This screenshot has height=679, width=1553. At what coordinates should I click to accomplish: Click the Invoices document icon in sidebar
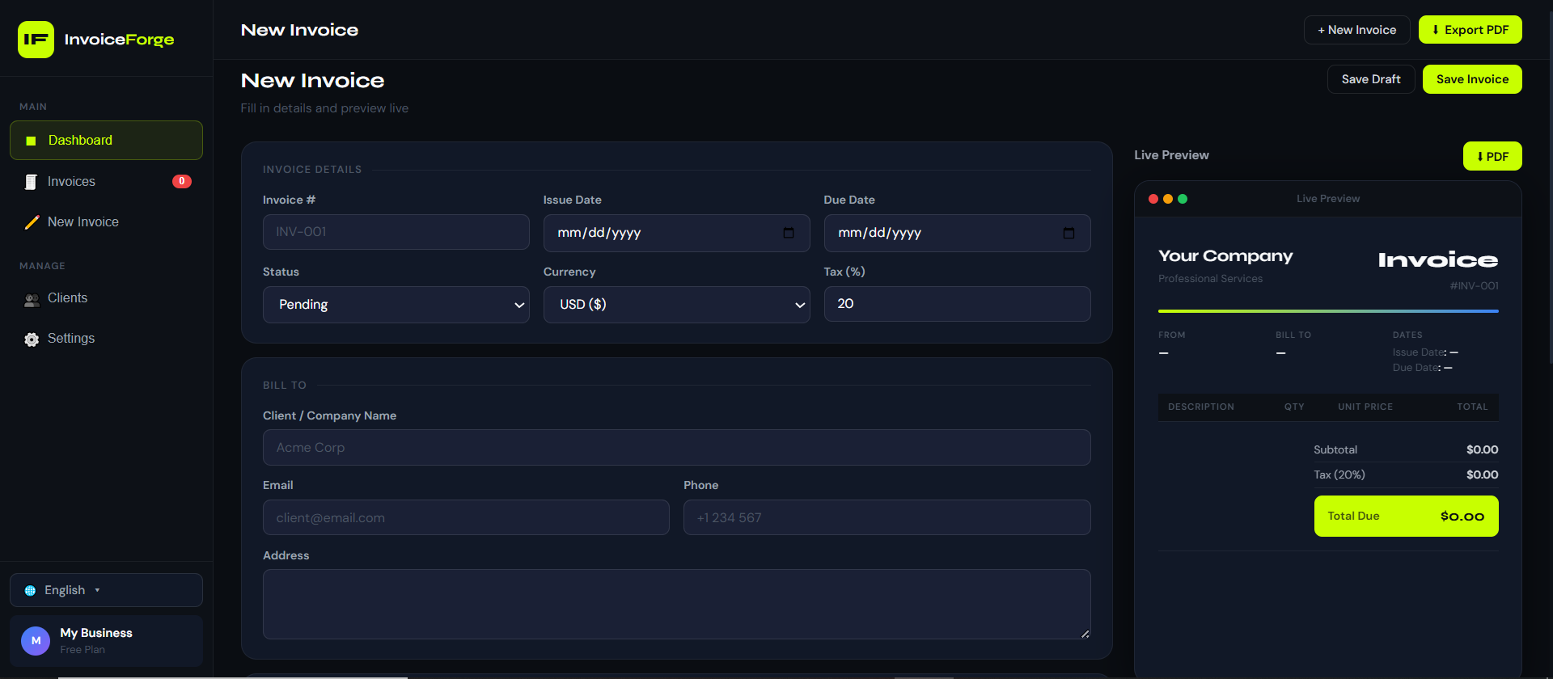click(x=31, y=182)
